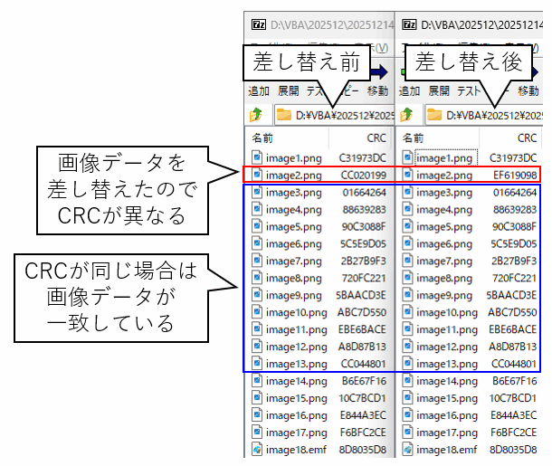Click the image1.png file icon in left window
This screenshot has width=552, height=466.
(257, 157)
